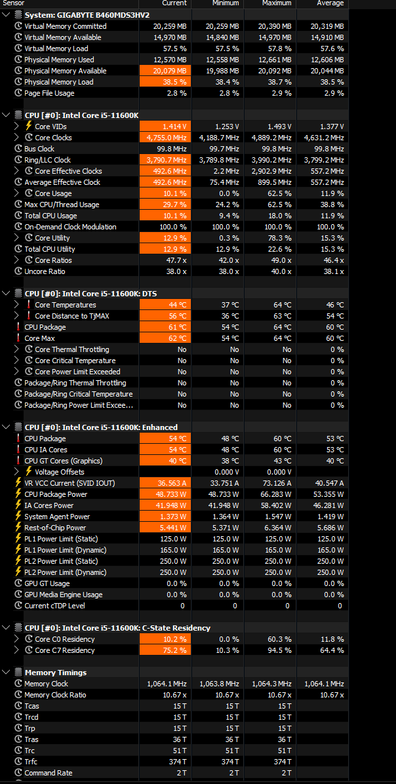Select the Physical Memory Load row label

click(59, 82)
